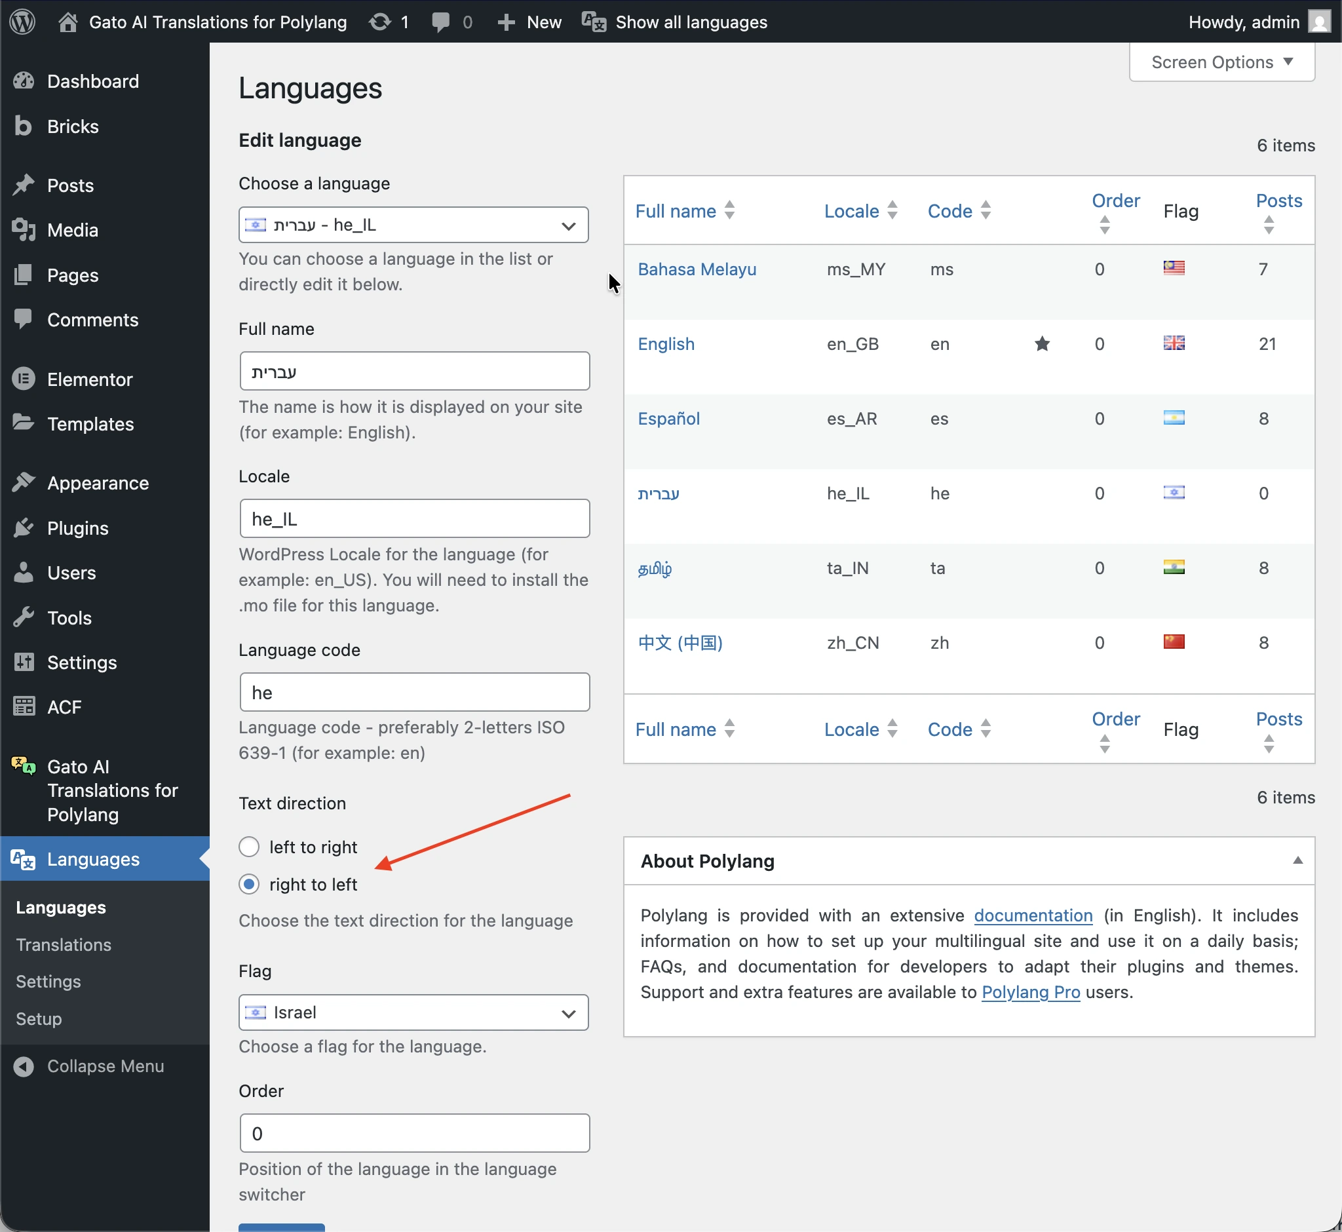1342x1232 pixels.
Task: Click the Bricks sidebar icon
Action: [24, 126]
